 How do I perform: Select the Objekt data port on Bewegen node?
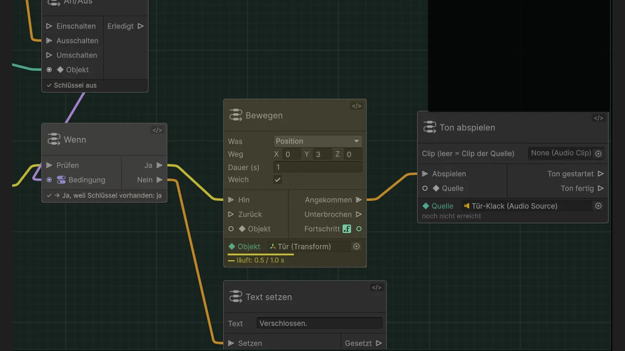pyautogui.click(x=231, y=229)
